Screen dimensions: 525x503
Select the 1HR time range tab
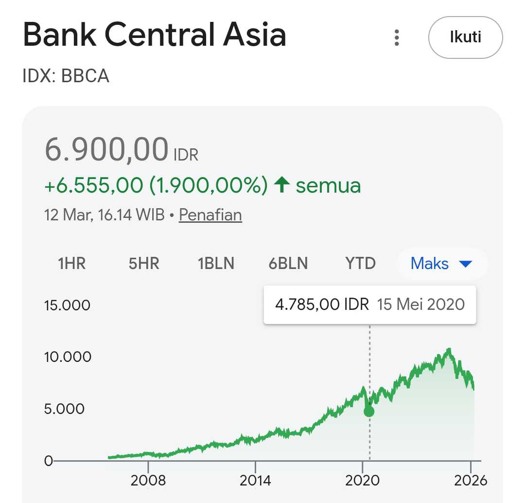(x=72, y=264)
